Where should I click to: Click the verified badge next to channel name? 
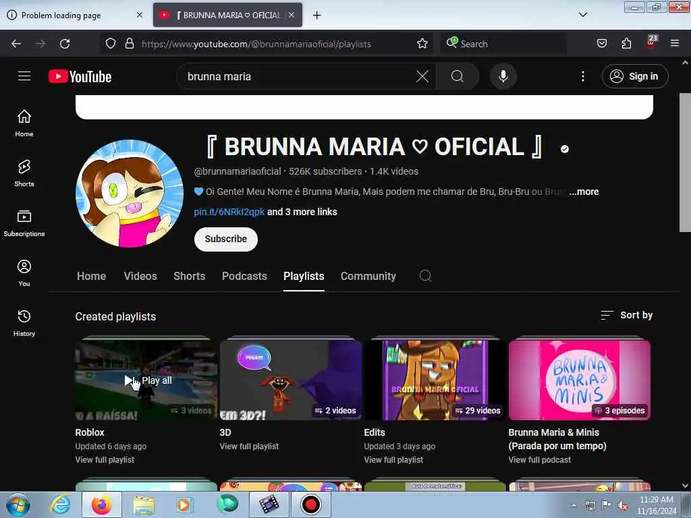pyautogui.click(x=565, y=149)
